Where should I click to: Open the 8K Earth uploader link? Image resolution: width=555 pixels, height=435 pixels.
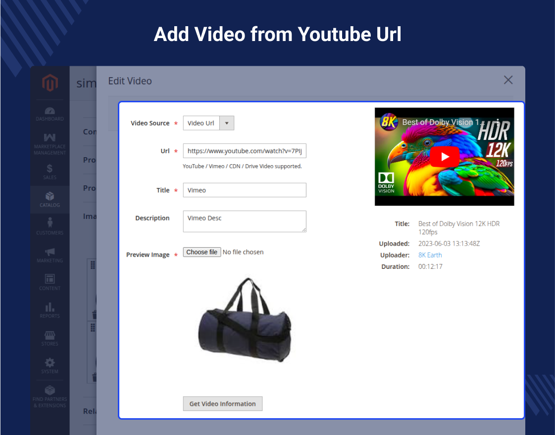[430, 255]
